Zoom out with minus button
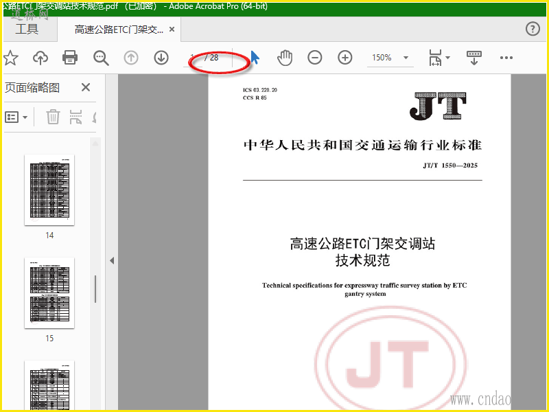Screen dimensions: 549x412 click(x=315, y=58)
